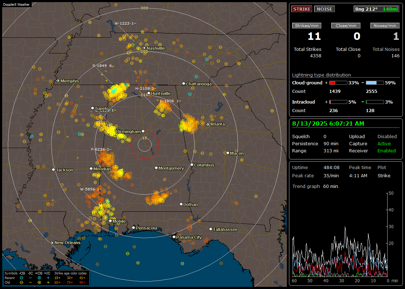Click the Tupelo city dot

click(x=93, y=108)
